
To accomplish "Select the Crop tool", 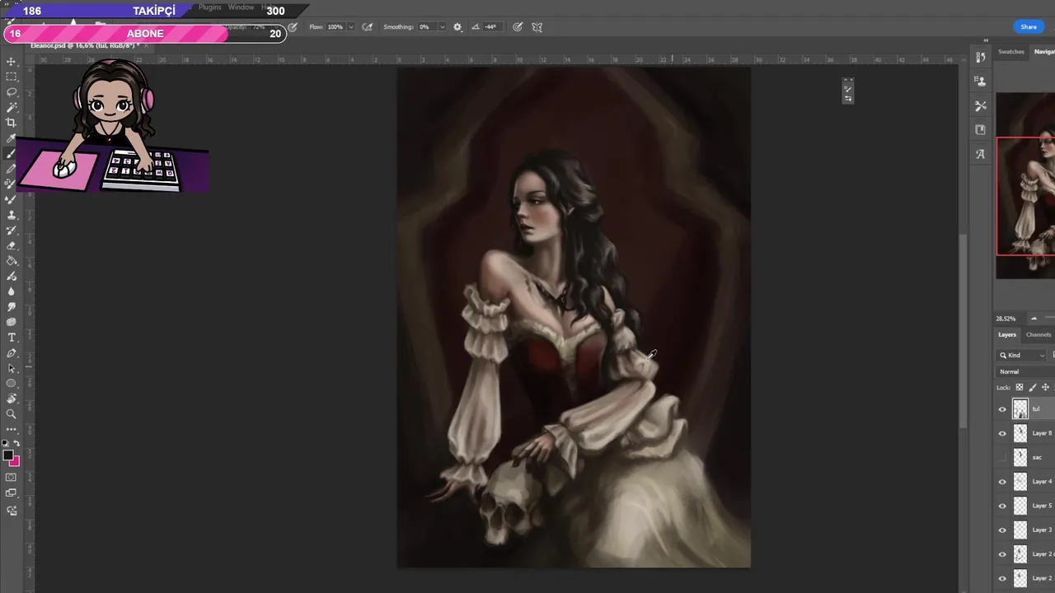I will [12, 123].
